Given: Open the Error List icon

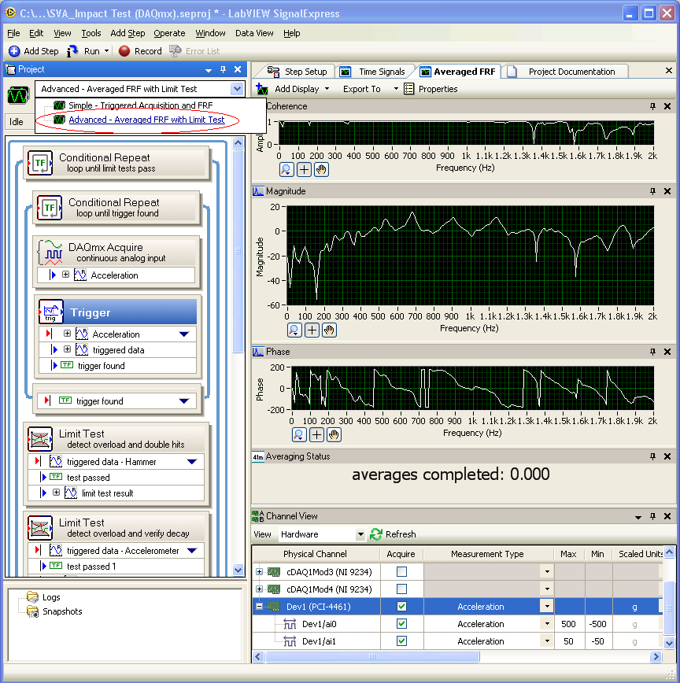Looking at the screenshot, I should point(176,51).
